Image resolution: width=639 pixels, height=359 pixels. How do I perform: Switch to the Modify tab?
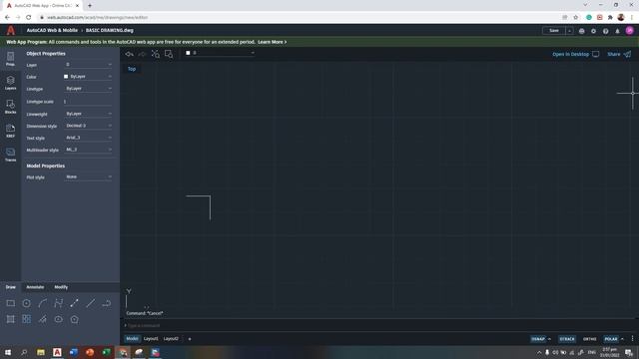61,287
